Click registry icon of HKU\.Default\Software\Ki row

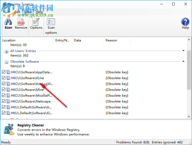coord(8,113)
